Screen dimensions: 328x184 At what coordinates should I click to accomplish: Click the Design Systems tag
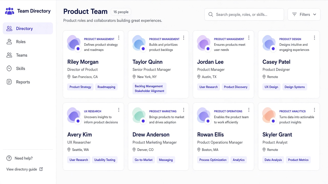coord(295,87)
